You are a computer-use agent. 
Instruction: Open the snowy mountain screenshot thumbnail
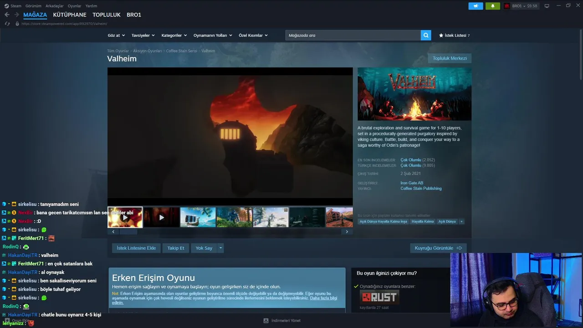click(x=271, y=217)
